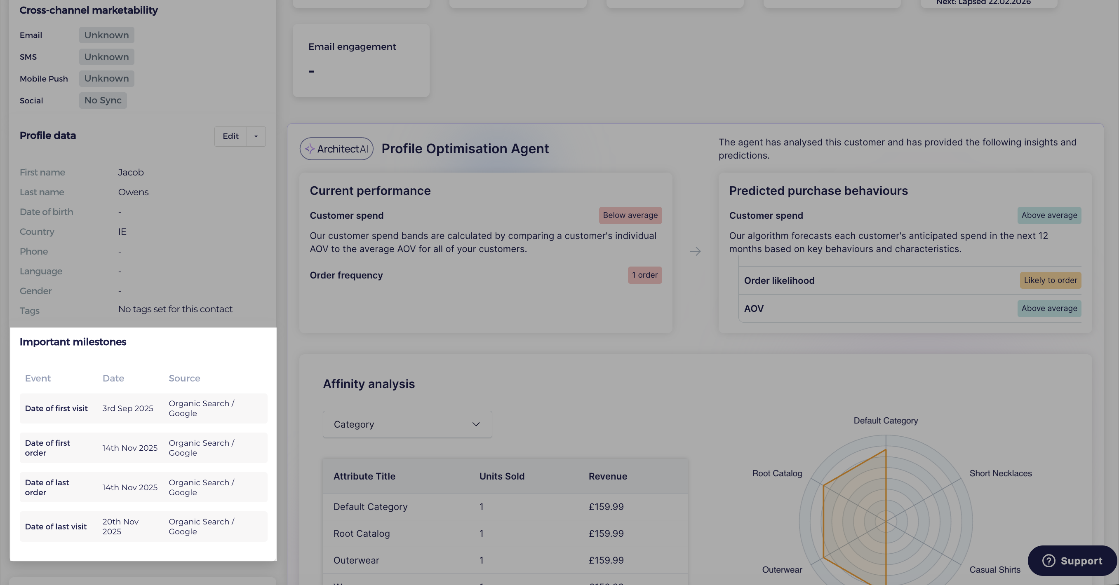The image size is (1119, 585).
Task: Click the Current performance heading
Action: [370, 191]
